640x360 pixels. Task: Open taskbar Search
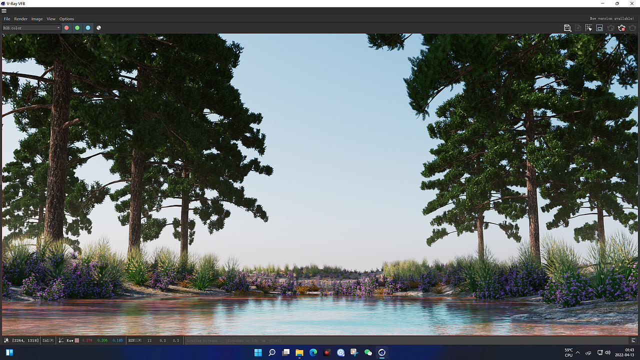click(272, 352)
